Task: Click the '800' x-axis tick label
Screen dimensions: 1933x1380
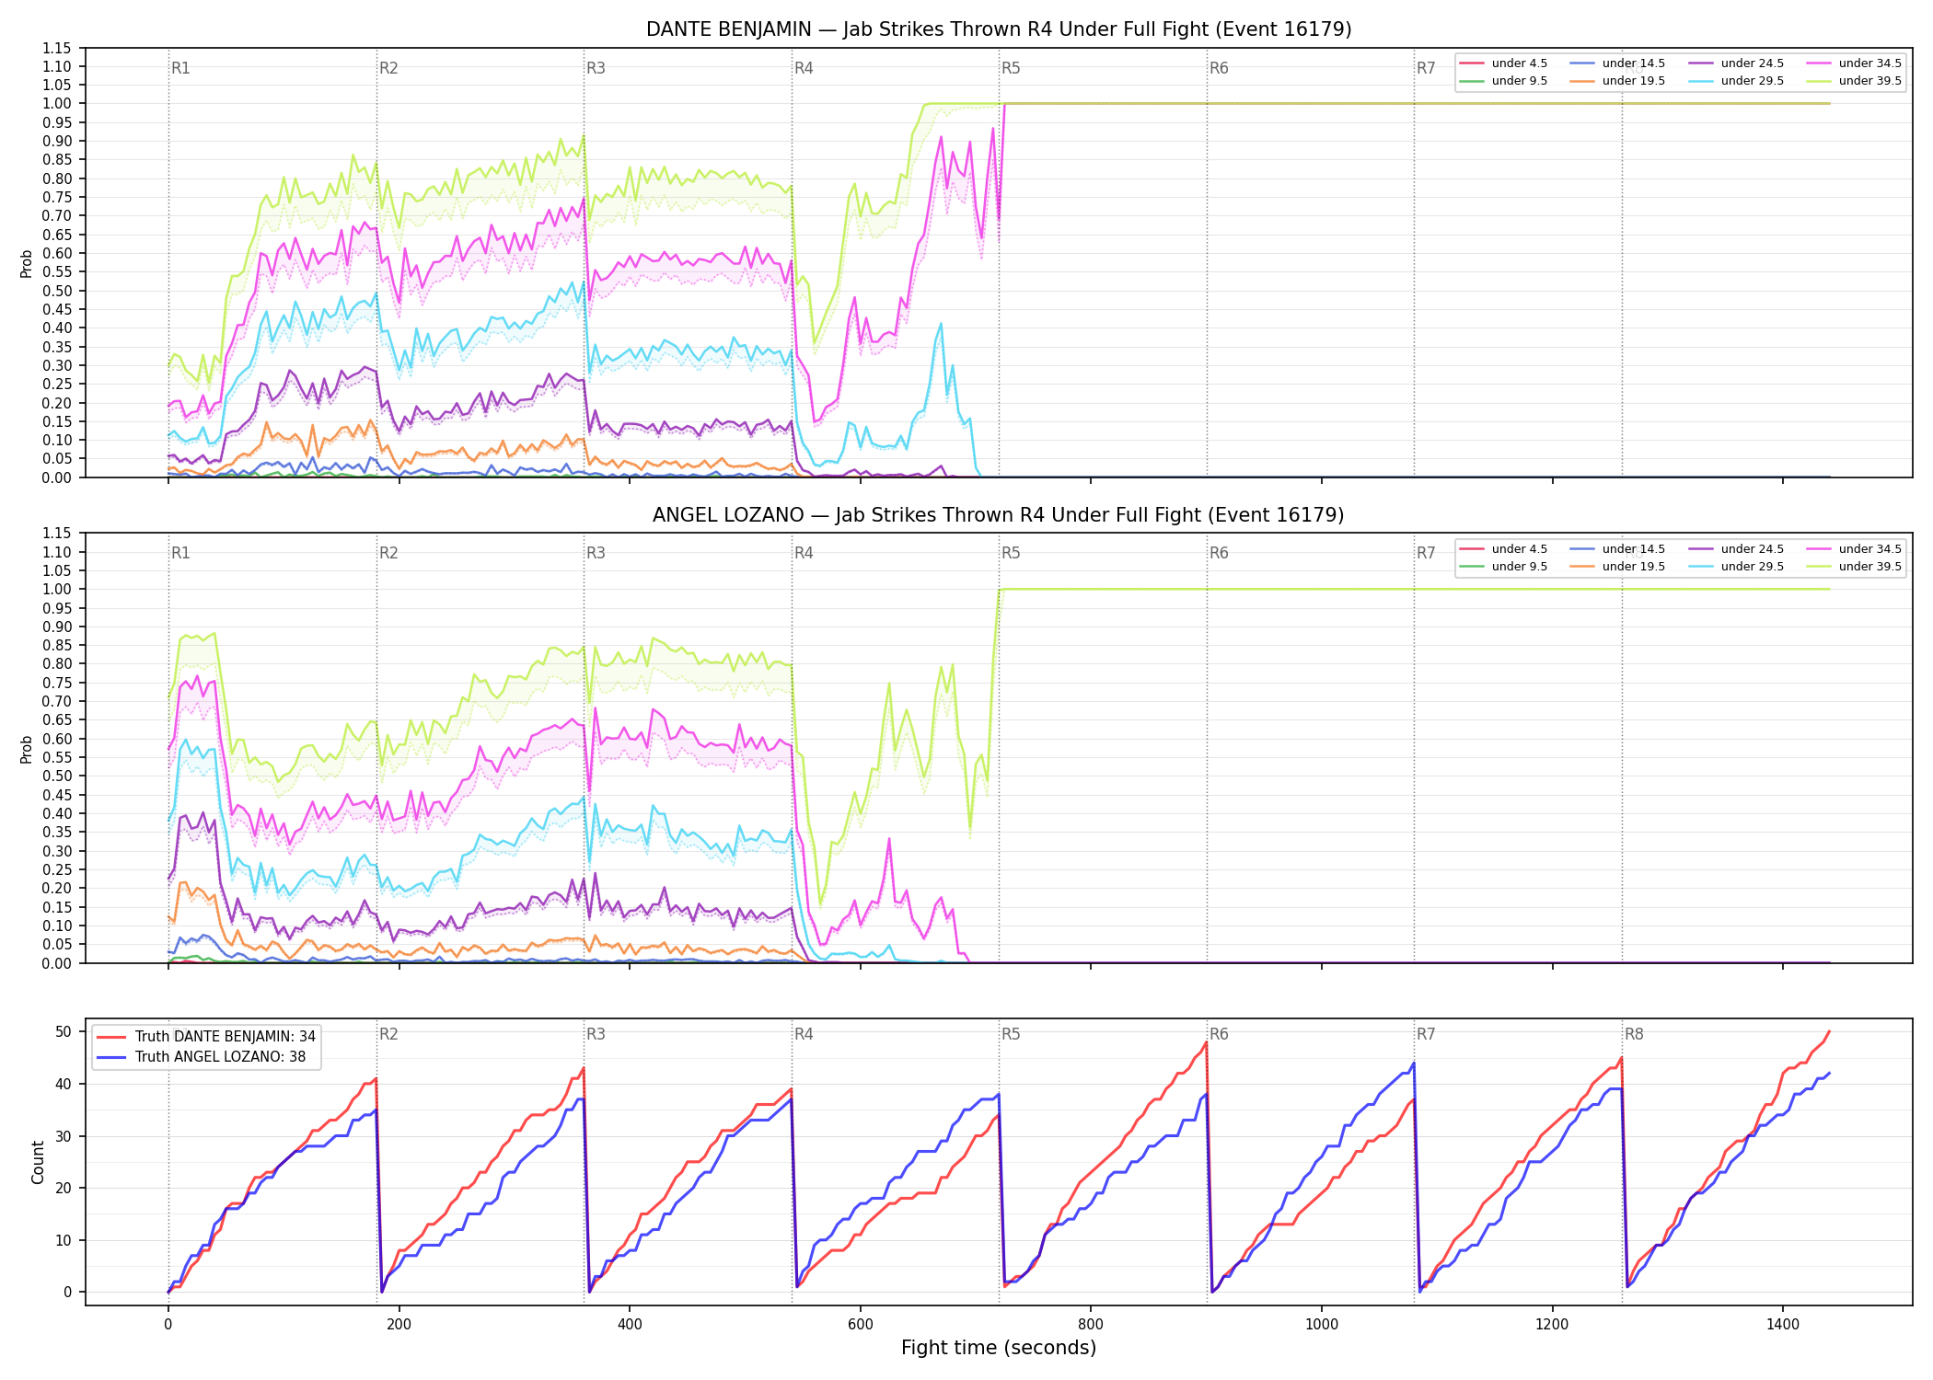Action: coord(1091,1325)
